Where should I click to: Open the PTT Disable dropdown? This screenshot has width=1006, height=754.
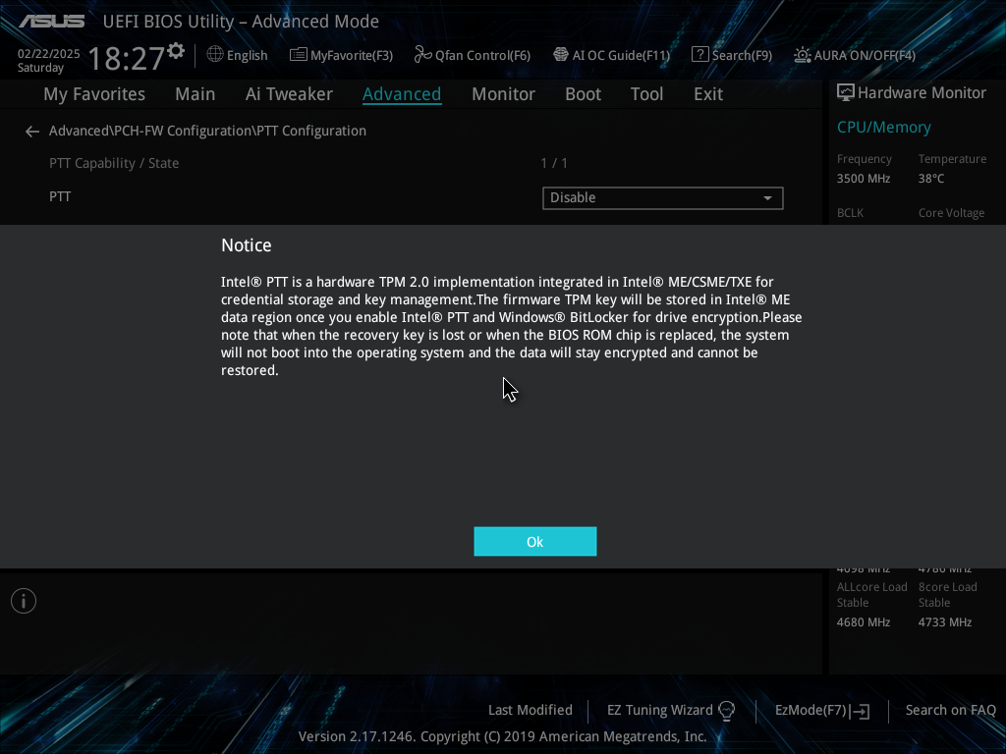coord(663,198)
